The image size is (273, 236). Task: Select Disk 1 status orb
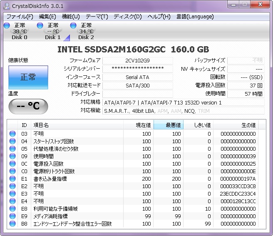click(40, 26)
